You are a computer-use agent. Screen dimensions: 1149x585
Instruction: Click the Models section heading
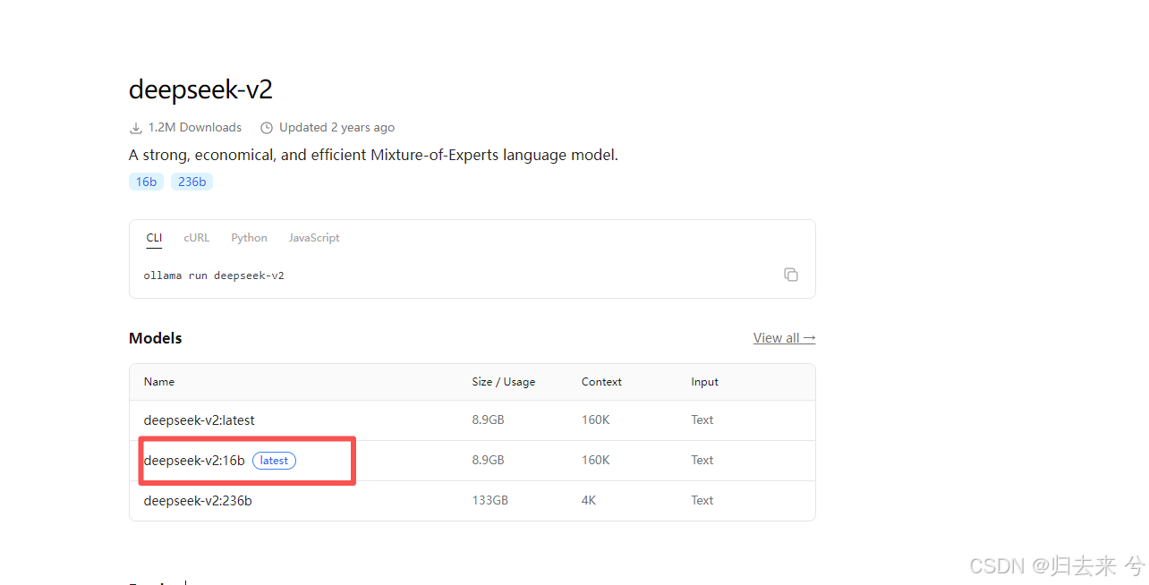coord(156,338)
